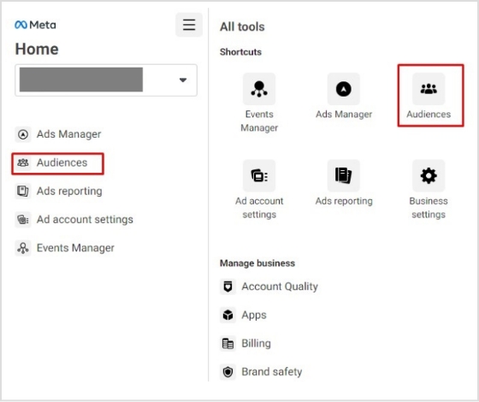Click Ads Manager text under shortcut tile
479x402 pixels.
pyautogui.click(x=344, y=115)
